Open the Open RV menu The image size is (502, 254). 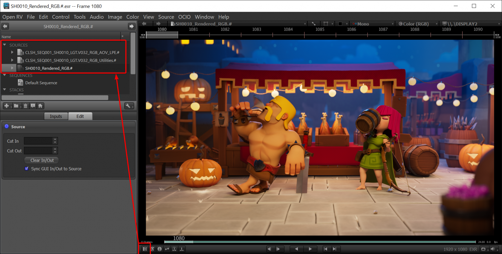pyautogui.click(x=13, y=17)
